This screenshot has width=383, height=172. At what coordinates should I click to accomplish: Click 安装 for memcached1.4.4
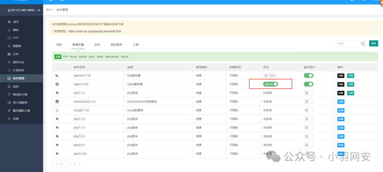click(x=341, y=102)
